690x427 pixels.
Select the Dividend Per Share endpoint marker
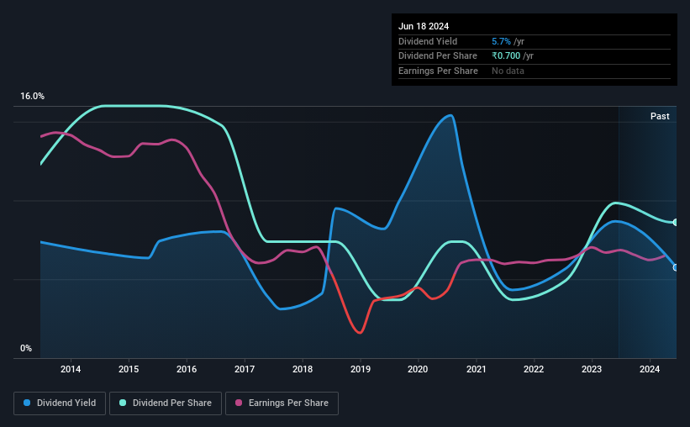tap(676, 222)
